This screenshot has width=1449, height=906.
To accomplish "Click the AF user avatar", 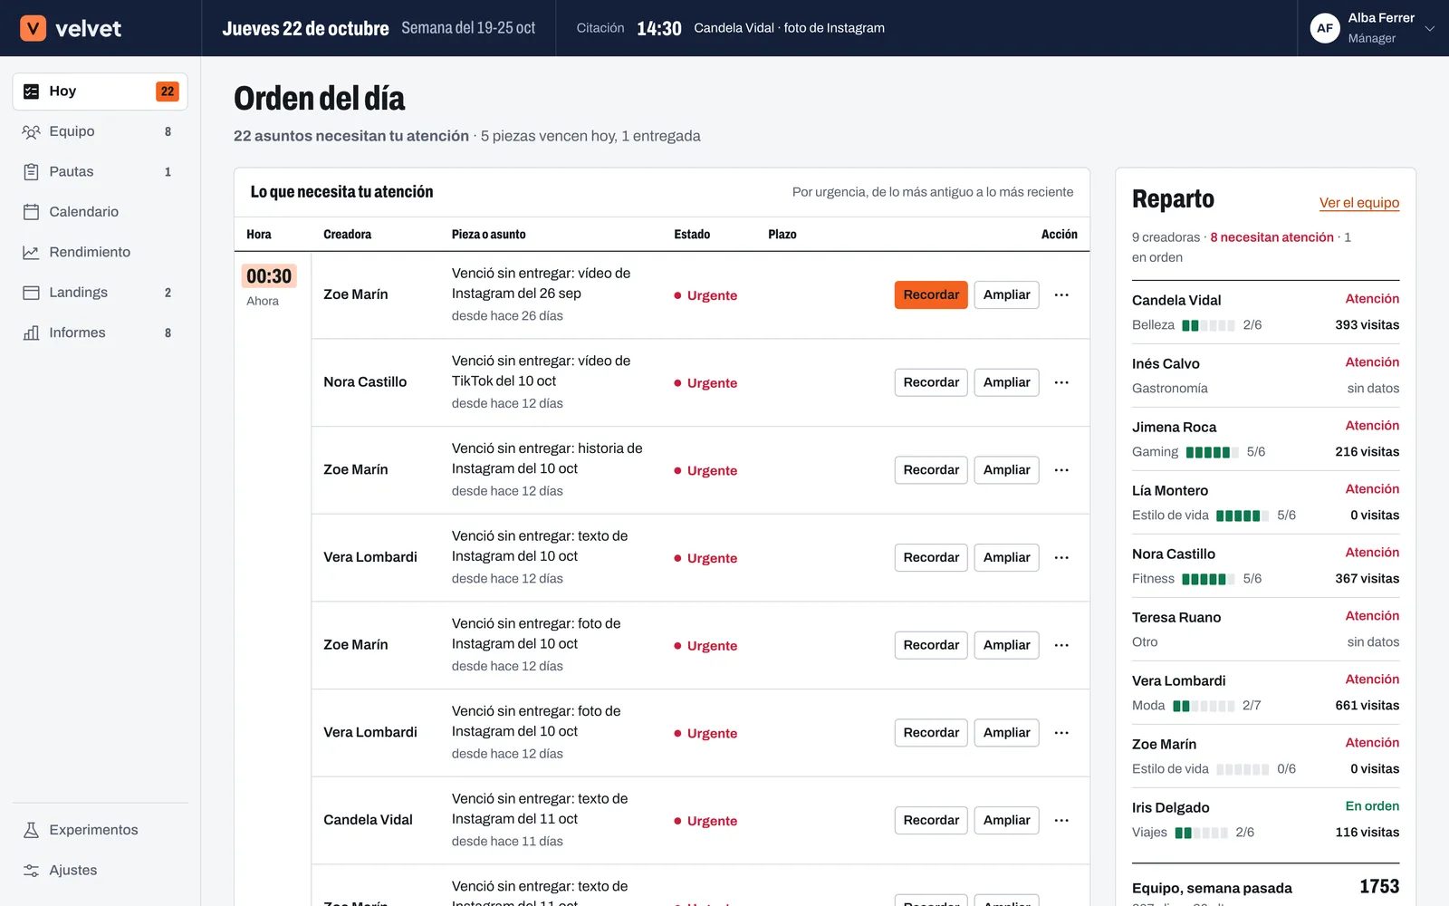I will pos(1325,28).
